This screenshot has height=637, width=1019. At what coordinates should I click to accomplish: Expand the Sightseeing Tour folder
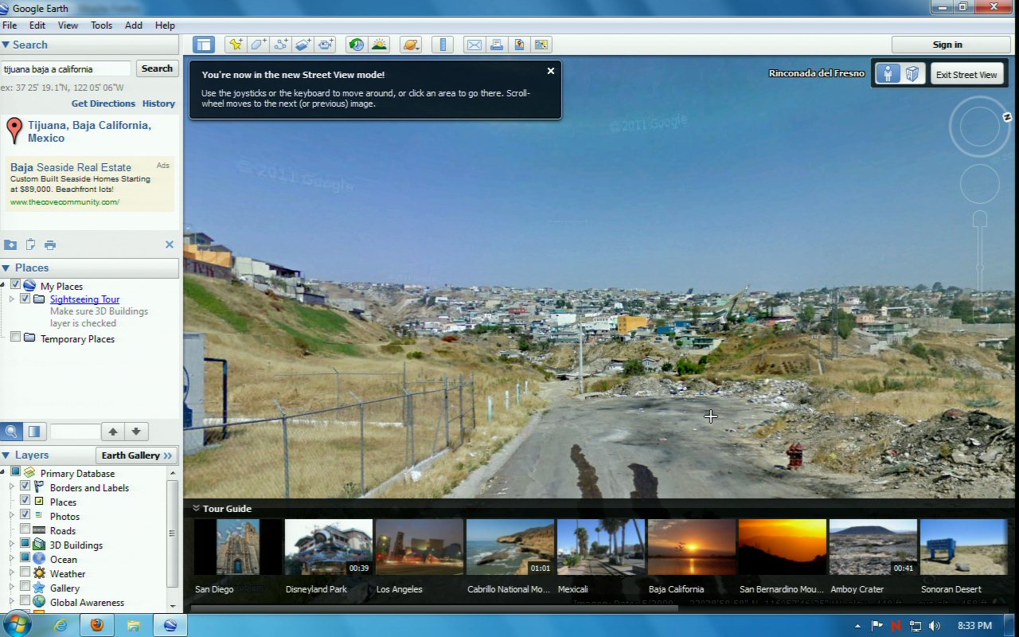click(x=12, y=299)
